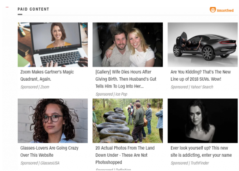This screenshot has width=239, height=171.
Task: Click 'Zoom Makes Gartner's Magic Quadrant, Again.' headline
Action: pyautogui.click(x=47, y=75)
